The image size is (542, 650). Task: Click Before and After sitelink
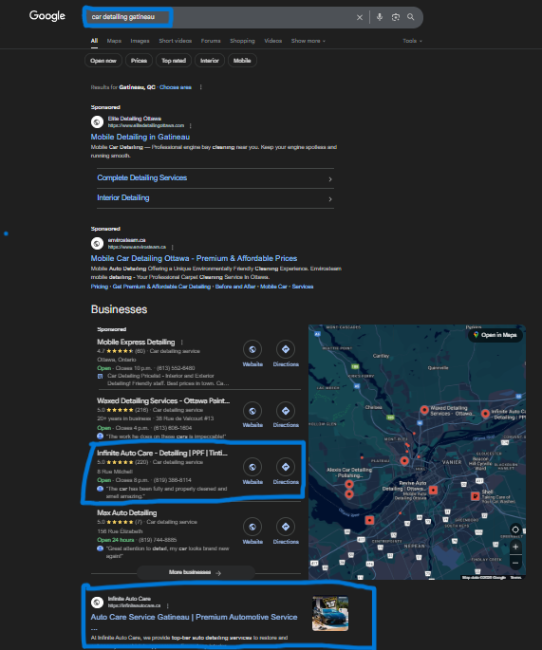(235, 287)
